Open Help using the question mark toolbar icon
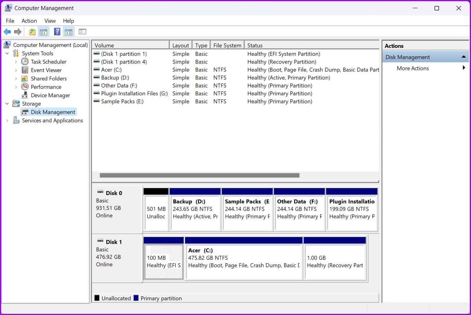 coord(57,32)
